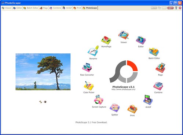The image size is (183, 135).
Task: Start the Screen Capture tool icon
Action: [99, 100]
